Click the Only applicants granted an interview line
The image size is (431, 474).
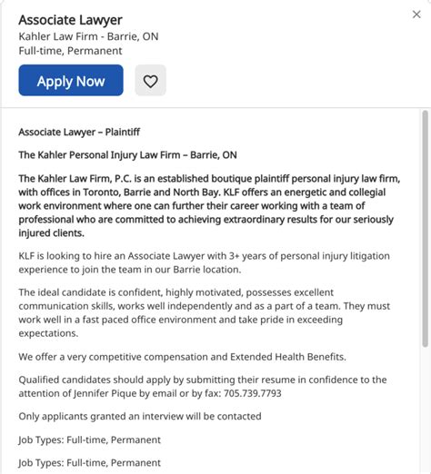pos(140,416)
